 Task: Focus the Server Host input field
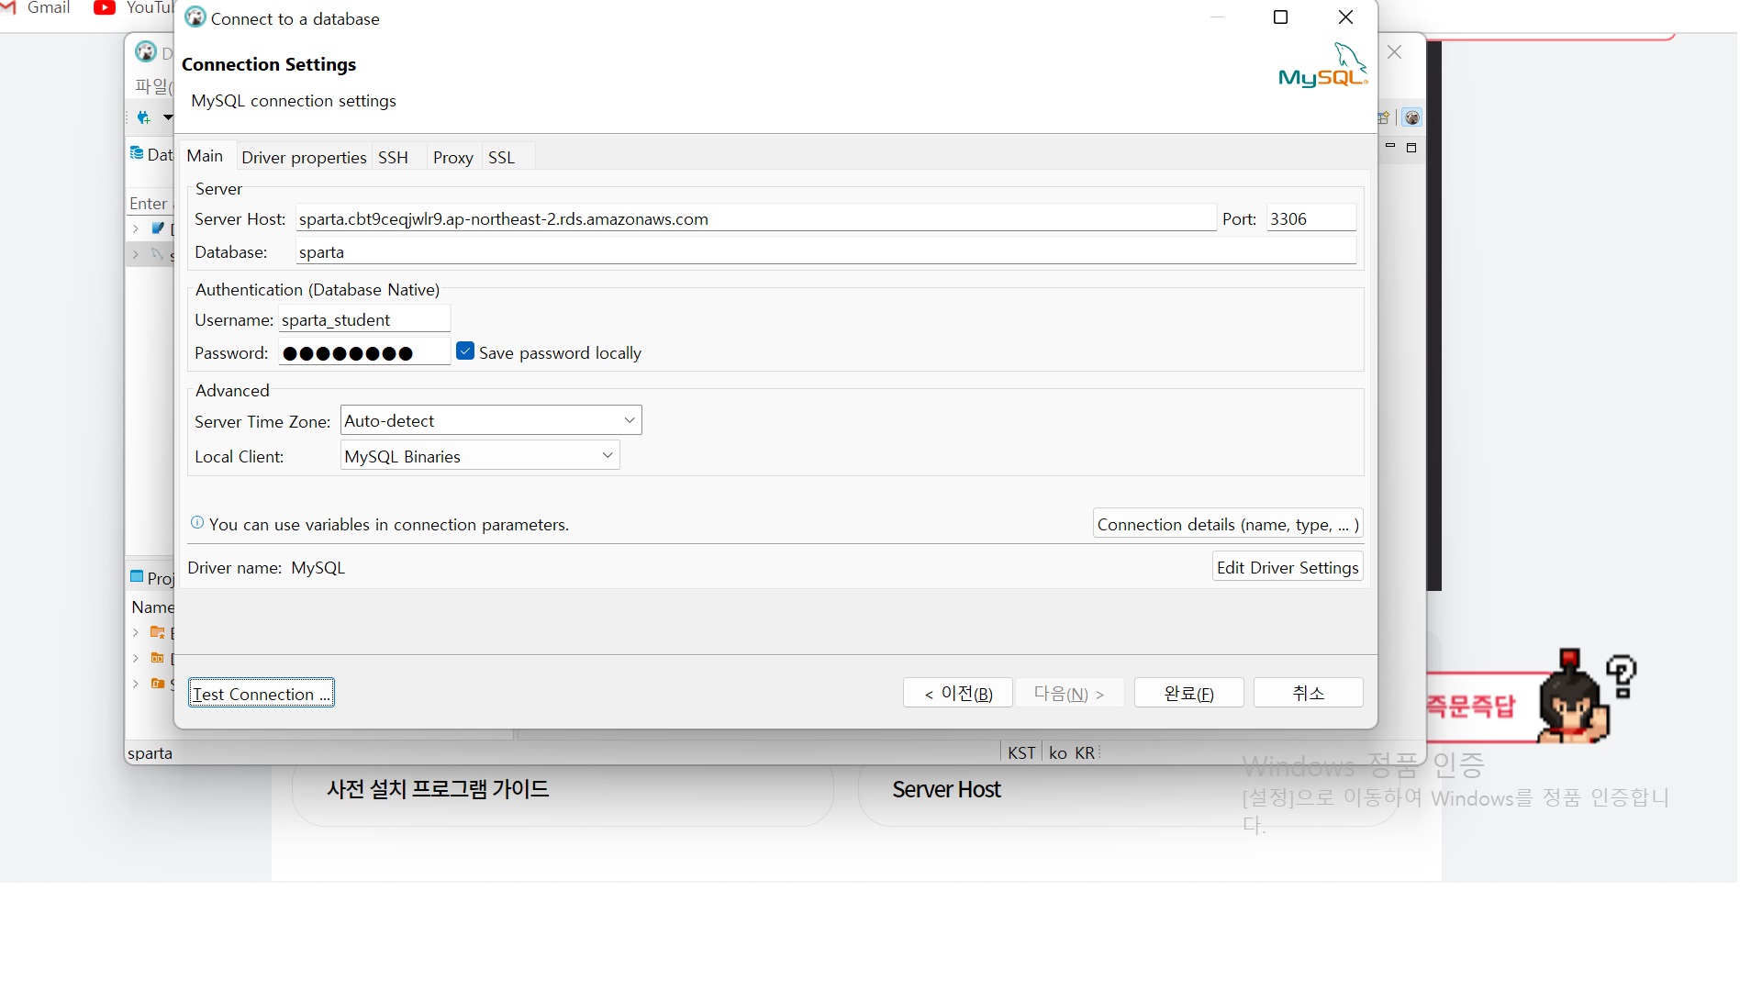tap(756, 218)
